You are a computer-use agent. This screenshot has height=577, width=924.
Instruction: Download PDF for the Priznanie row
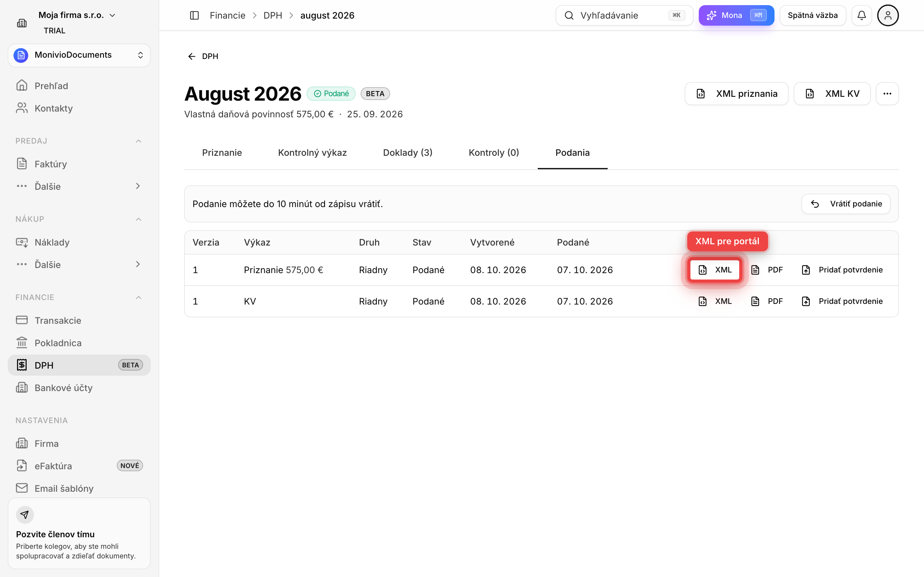(767, 270)
